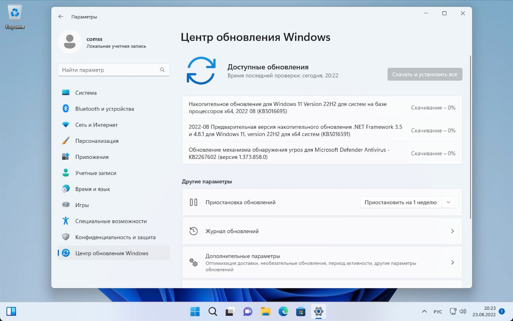This screenshot has height=321, width=513.
Task: Click the KB2267602 Defender Antivirus update entry
Action: coord(322,153)
